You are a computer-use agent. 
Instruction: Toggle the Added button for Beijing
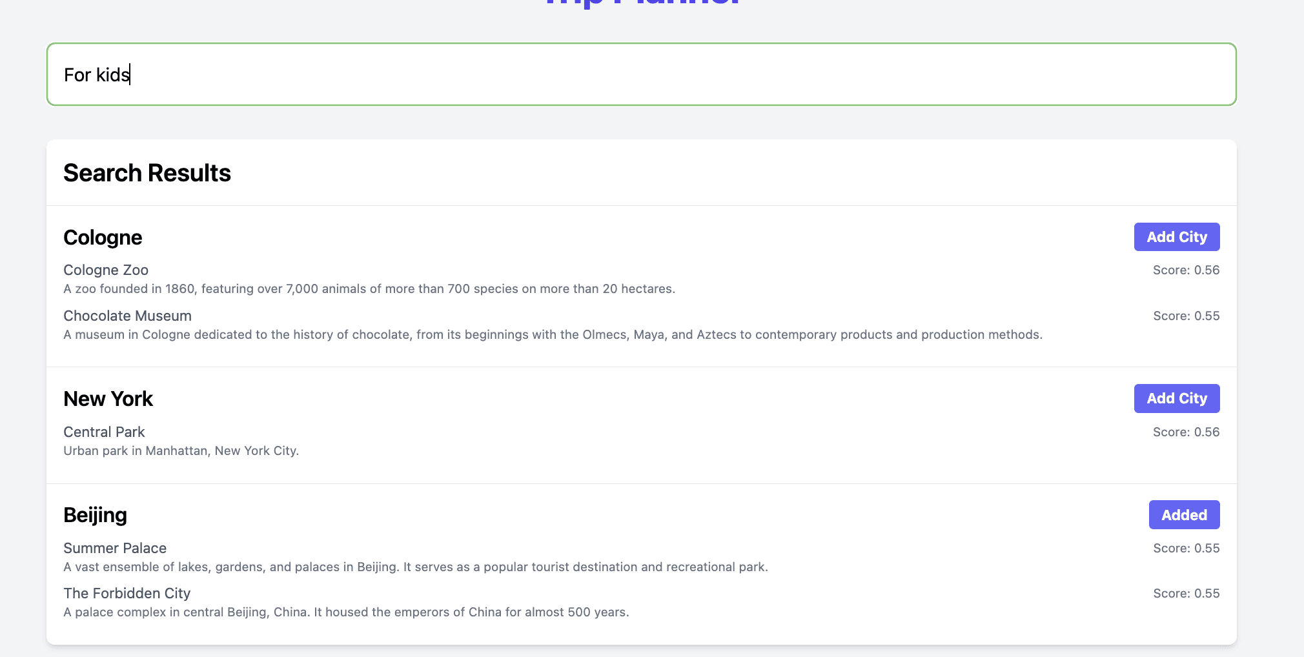[1183, 515]
